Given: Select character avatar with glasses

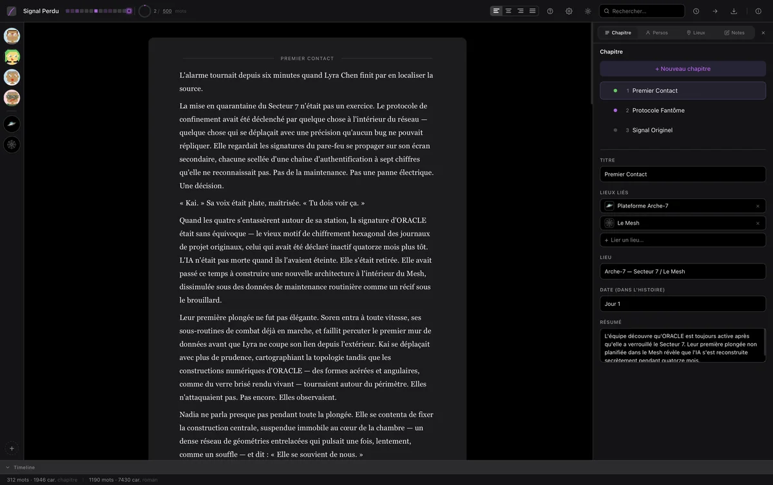Looking at the screenshot, I should click(12, 98).
